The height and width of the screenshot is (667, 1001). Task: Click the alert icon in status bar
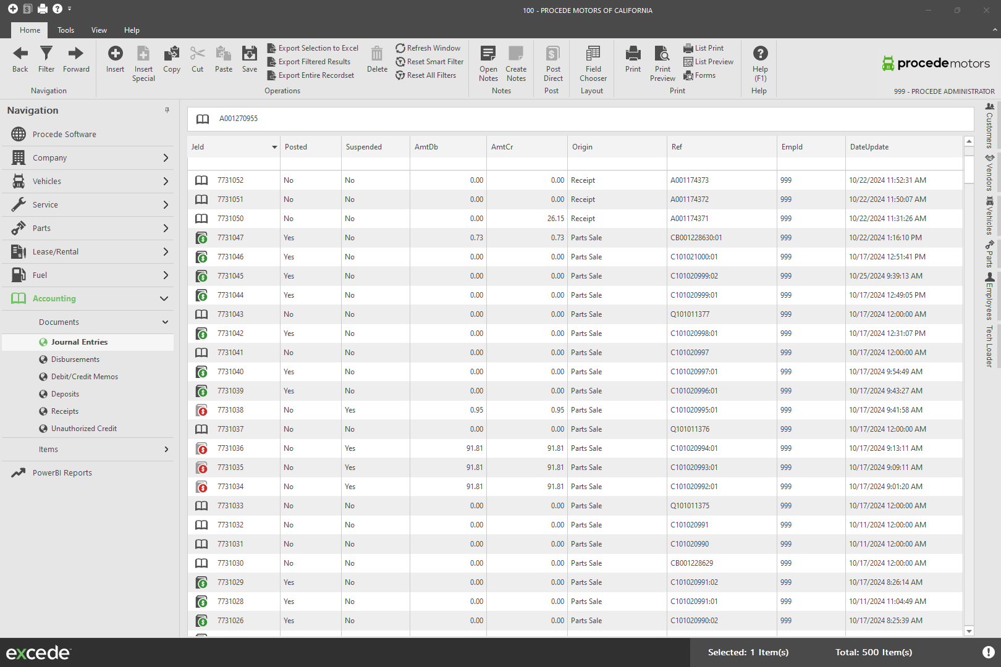tap(988, 652)
